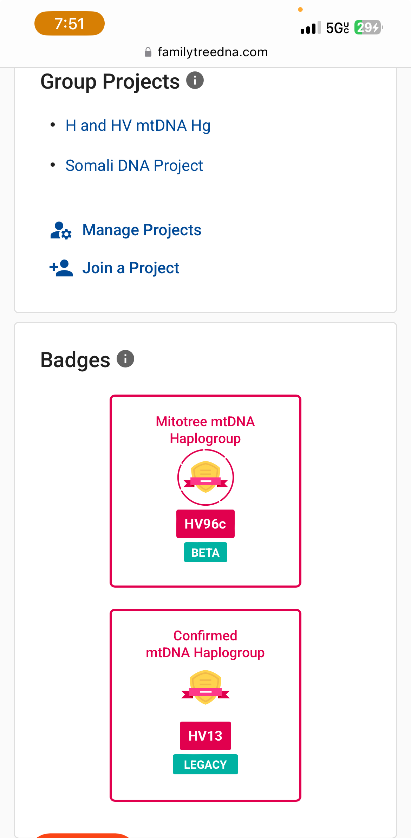Tap the BETA tag on Mitotree badge
This screenshot has height=838, width=411.
[x=205, y=552]
